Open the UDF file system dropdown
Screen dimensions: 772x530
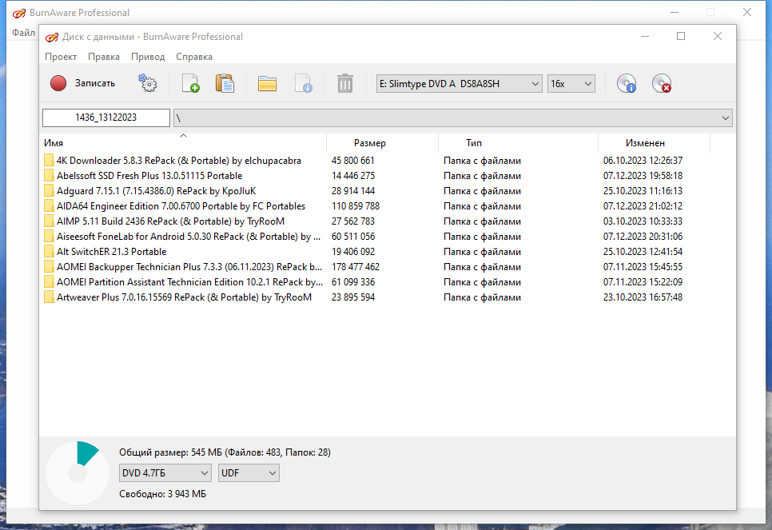tap(249, 473)
